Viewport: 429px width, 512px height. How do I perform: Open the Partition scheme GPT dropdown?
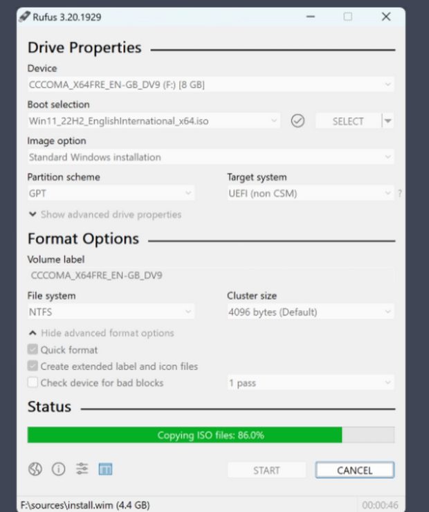pyautogui.click(x=111, y=194)
